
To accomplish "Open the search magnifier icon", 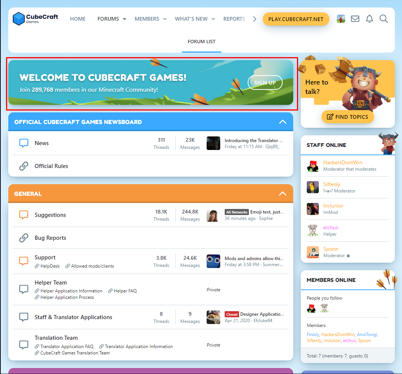I will 384,19.
